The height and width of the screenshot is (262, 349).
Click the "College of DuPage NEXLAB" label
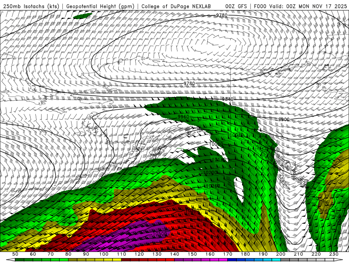[176, 6]
